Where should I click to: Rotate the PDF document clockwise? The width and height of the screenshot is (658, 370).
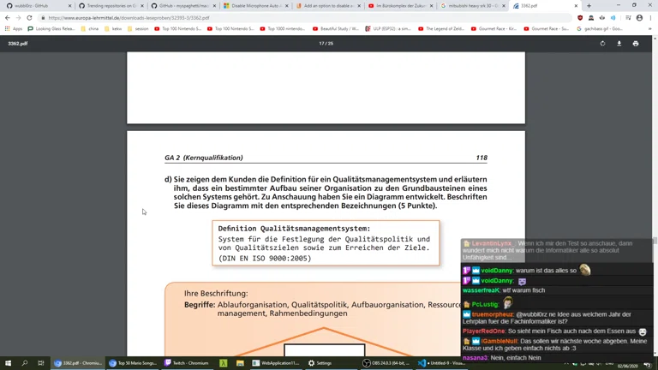click(x=602, y=44)
